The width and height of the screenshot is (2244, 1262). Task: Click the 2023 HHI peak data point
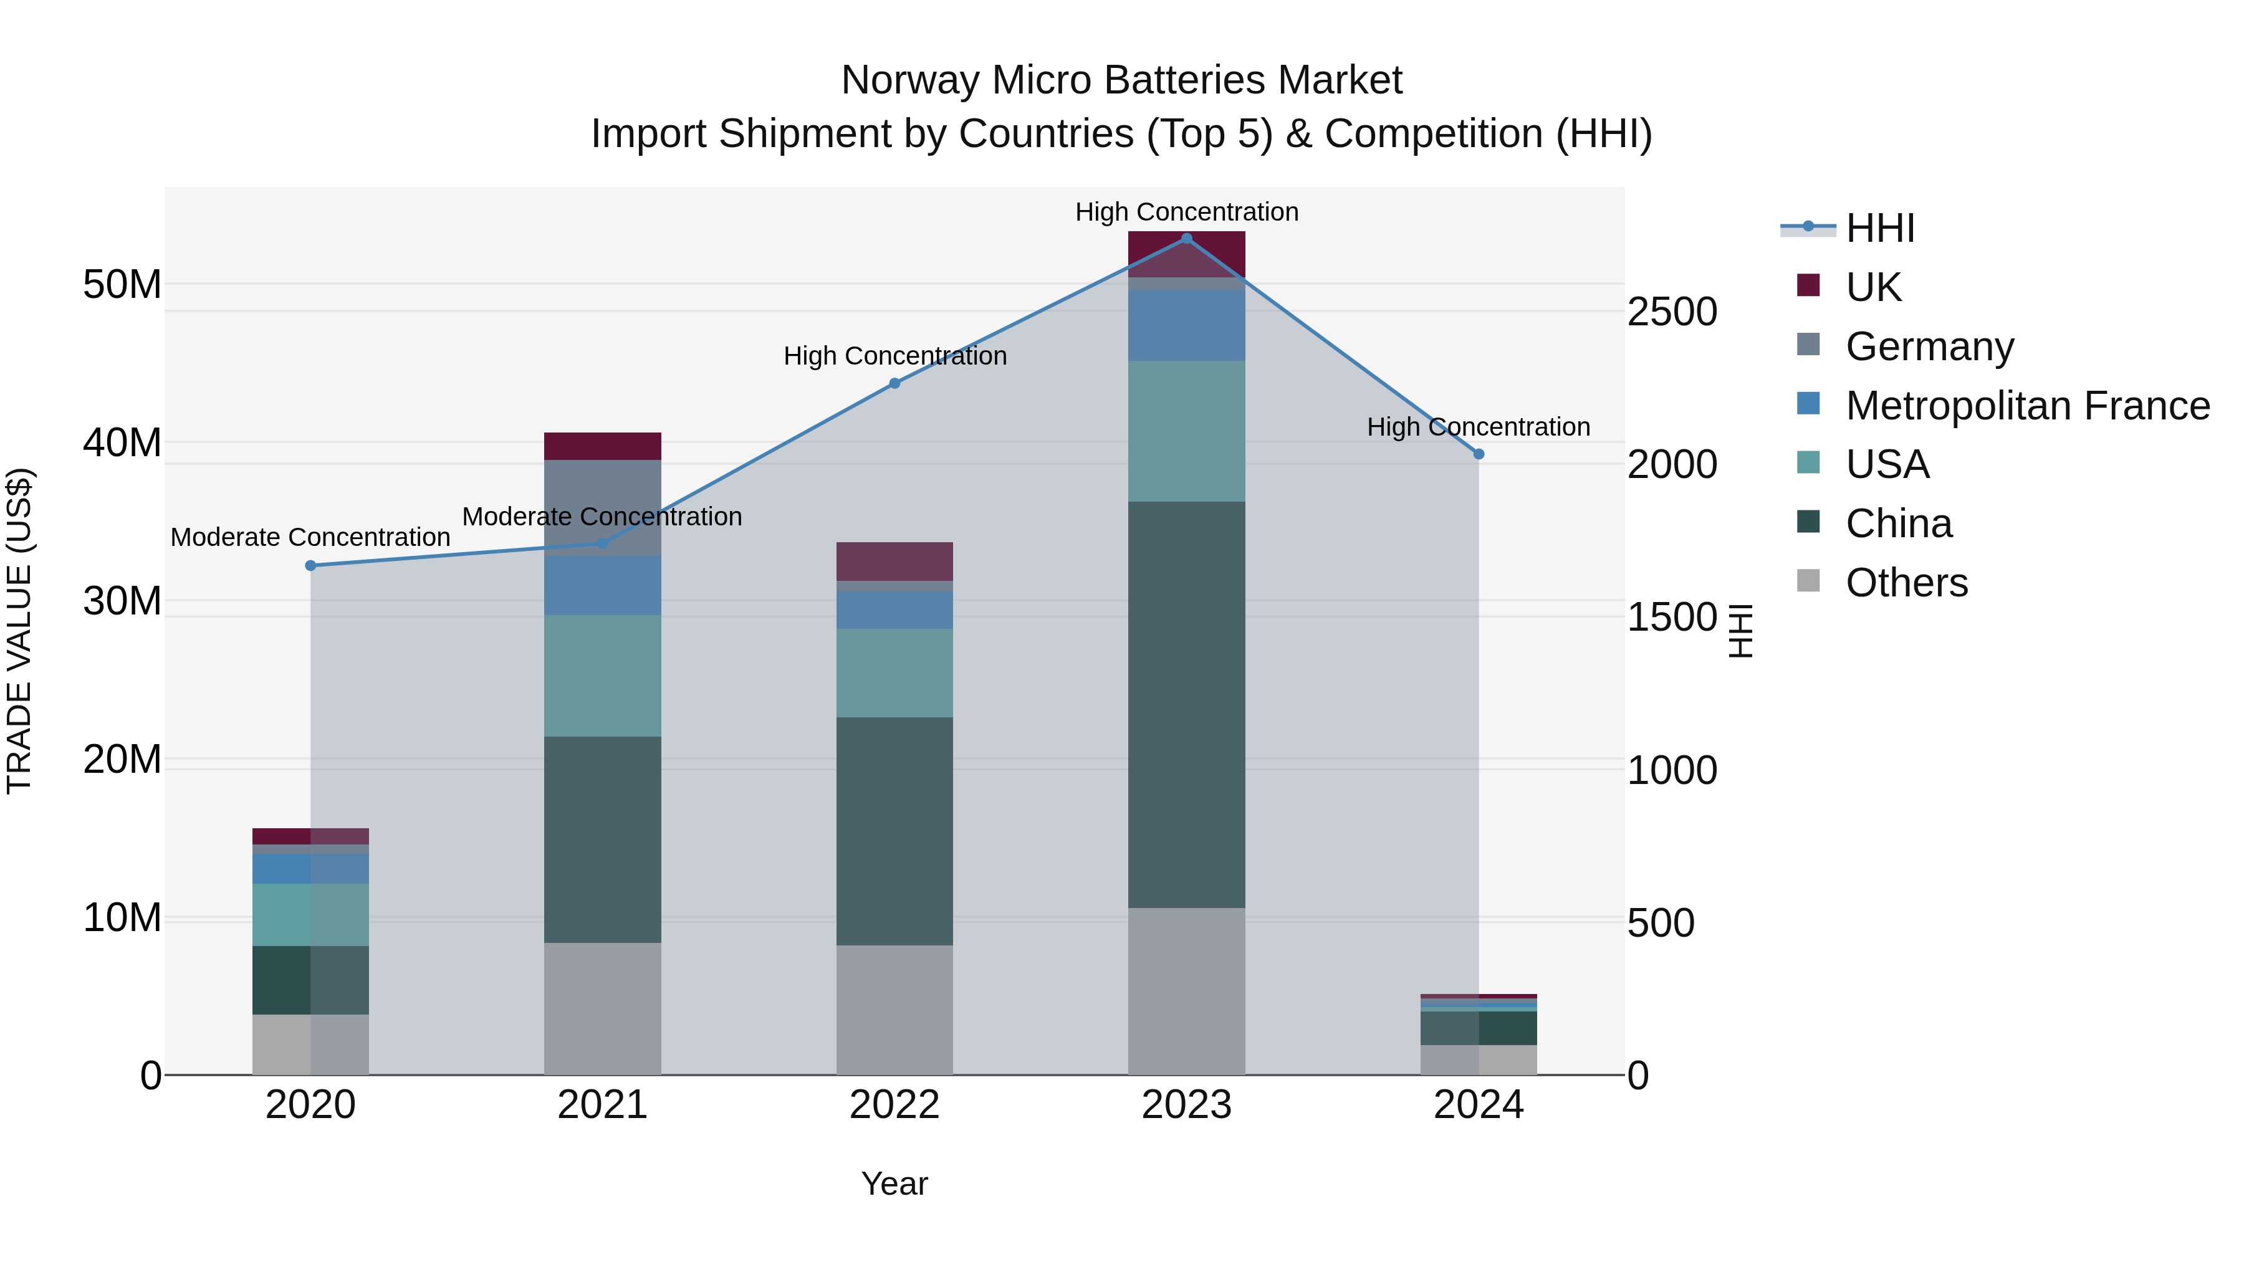click(x=1186, y=239)
